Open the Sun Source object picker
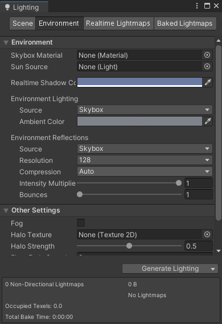 coord(207,66)
